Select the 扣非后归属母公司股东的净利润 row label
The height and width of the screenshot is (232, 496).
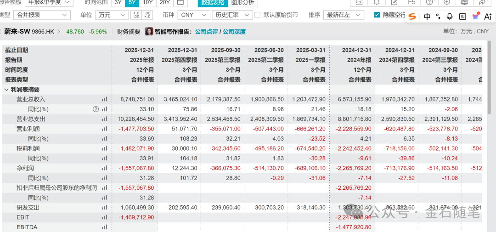click(56, 188)
